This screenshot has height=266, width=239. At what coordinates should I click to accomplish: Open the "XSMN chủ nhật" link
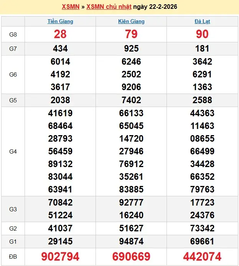point(109,7)
